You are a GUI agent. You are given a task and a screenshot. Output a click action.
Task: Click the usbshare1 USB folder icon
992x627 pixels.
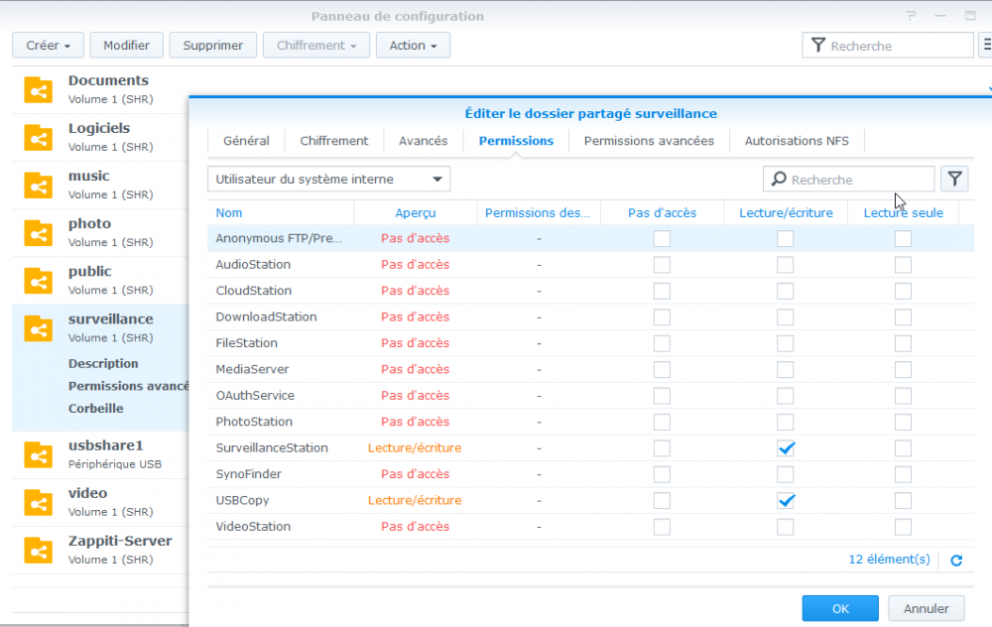tap(39, 454)
